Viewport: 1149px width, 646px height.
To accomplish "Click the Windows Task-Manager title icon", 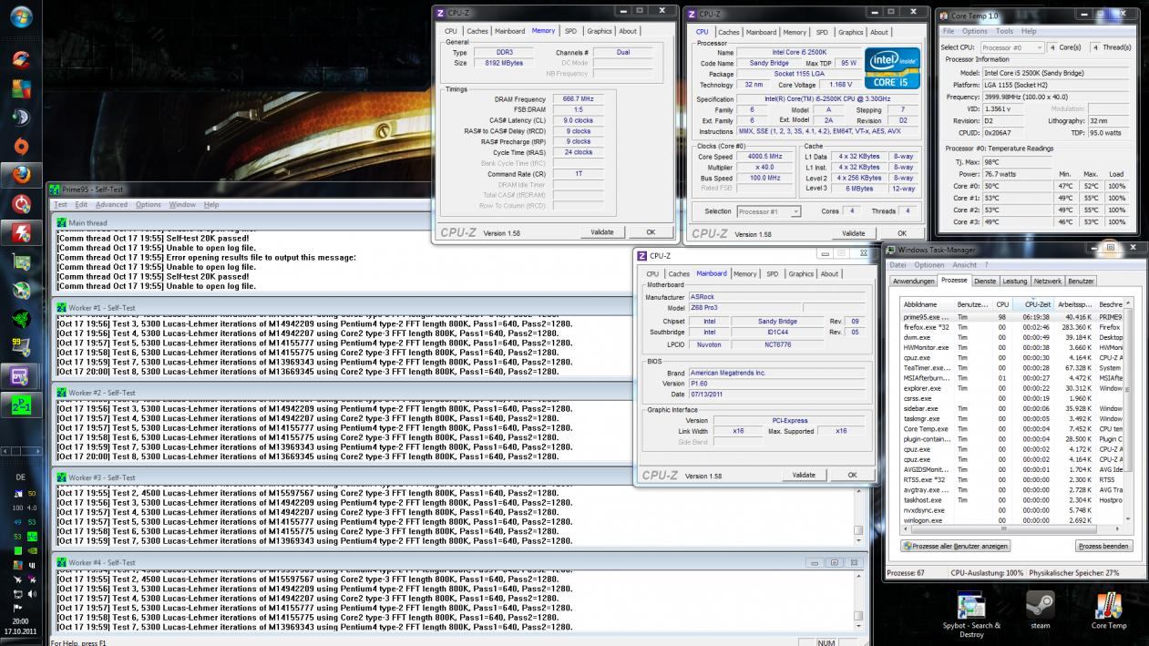I will click(890, 250).
